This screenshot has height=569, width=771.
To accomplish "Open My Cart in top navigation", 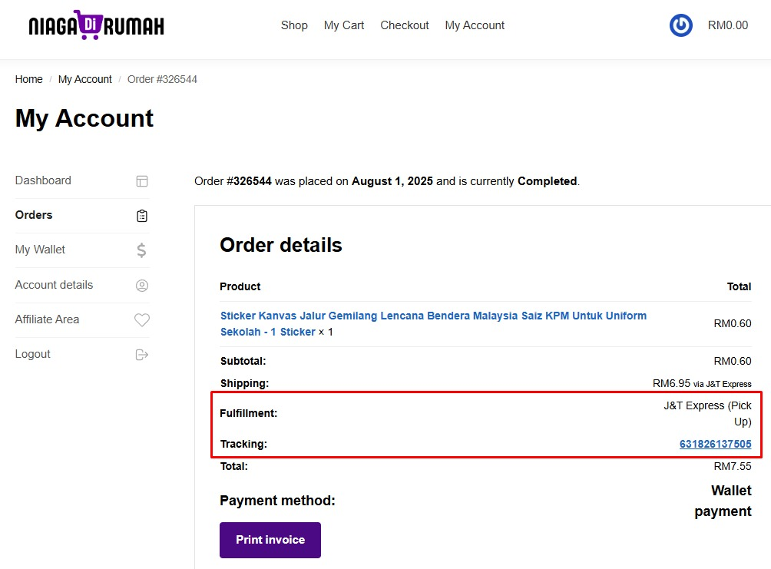I will (x=344, y=25).
